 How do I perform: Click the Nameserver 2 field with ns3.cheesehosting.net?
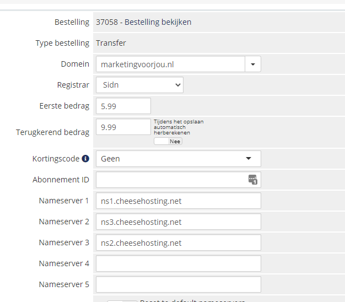coord(178,222)
